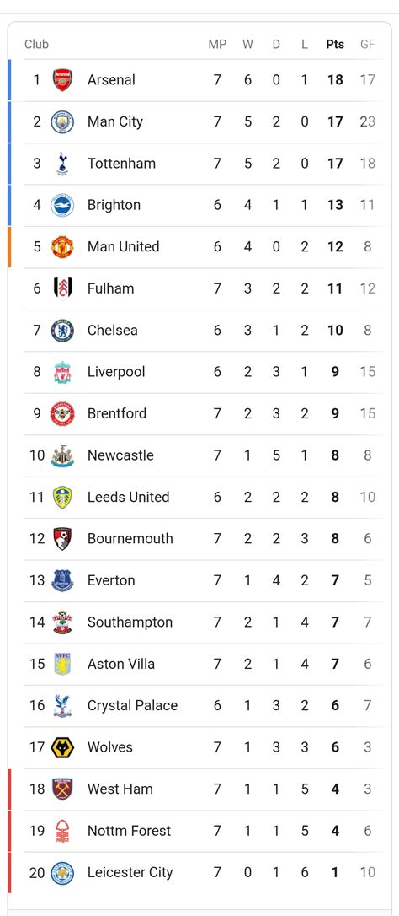Click the Chelsea lion crest

(x=62, y=330)
